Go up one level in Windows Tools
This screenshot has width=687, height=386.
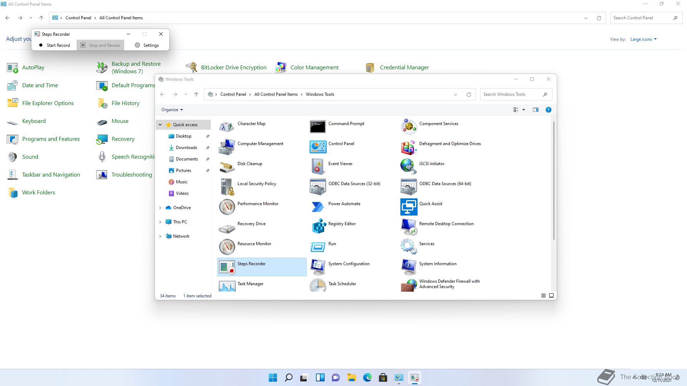(x=196, y=94)
